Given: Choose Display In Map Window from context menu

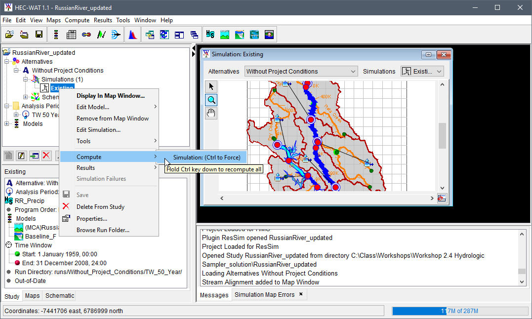Looking at the screenshot, I should tap(109, 96).
